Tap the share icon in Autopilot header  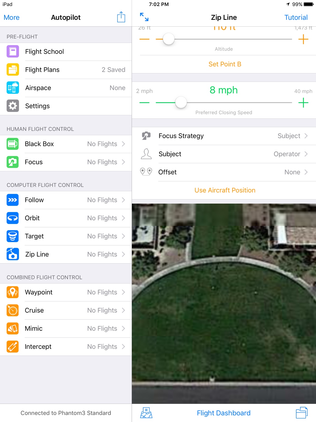[121, 17]
